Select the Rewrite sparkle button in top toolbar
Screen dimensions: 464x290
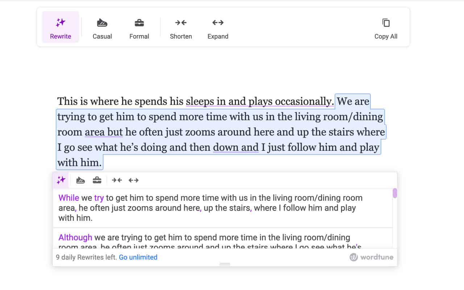[x=61, y=27]
